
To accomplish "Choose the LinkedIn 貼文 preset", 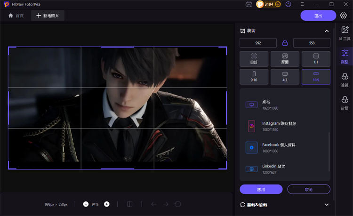I will point(285,169).
